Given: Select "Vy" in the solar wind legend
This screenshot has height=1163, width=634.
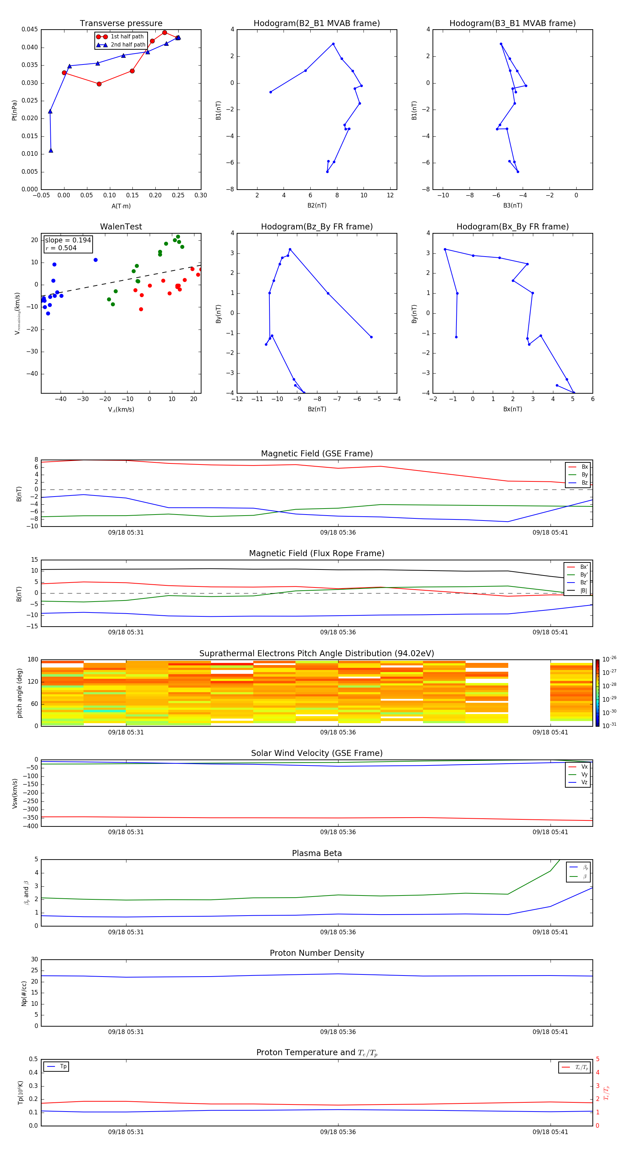Looking at the screenshot, I should [x=578, y=775].
